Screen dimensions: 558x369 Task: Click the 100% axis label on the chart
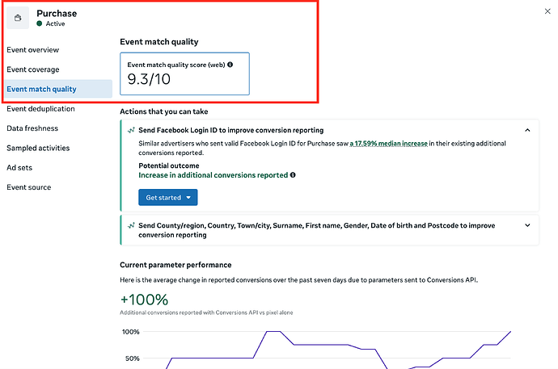130,332
